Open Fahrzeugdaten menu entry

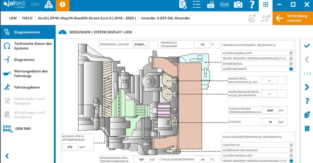click(27, 87)
